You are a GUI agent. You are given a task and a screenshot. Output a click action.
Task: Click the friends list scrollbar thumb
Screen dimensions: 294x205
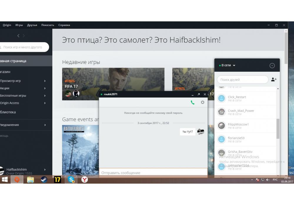click(x=278, y=129)
